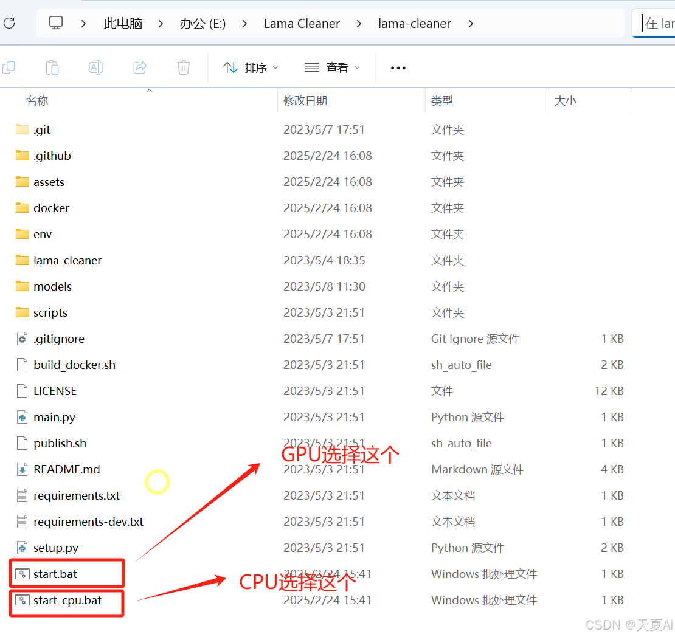Select the requirements.txt file icon
This screenshot has width=675, height=637.
22,495
